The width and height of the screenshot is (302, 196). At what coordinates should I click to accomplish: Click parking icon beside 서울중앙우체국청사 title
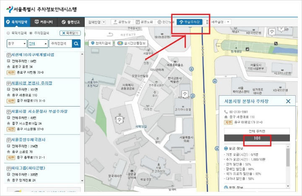tap(9, 140)
